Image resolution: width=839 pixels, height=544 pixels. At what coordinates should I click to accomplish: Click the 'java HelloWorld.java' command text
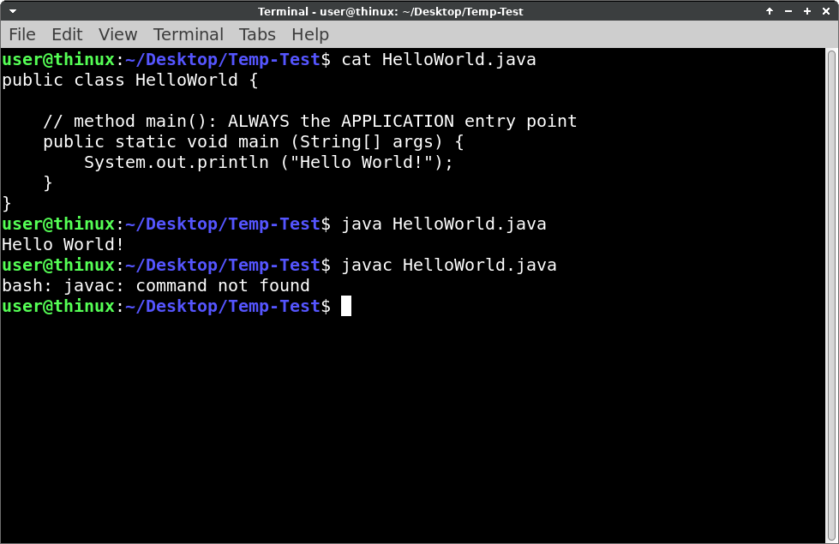444,224
